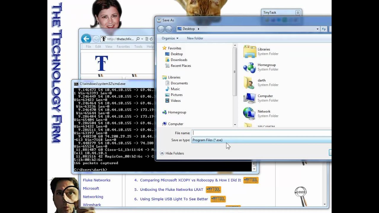Screen dimensions: 379x213
Task: Open the Help menu in Internet Explorer
Action: (x=150, y=46)
